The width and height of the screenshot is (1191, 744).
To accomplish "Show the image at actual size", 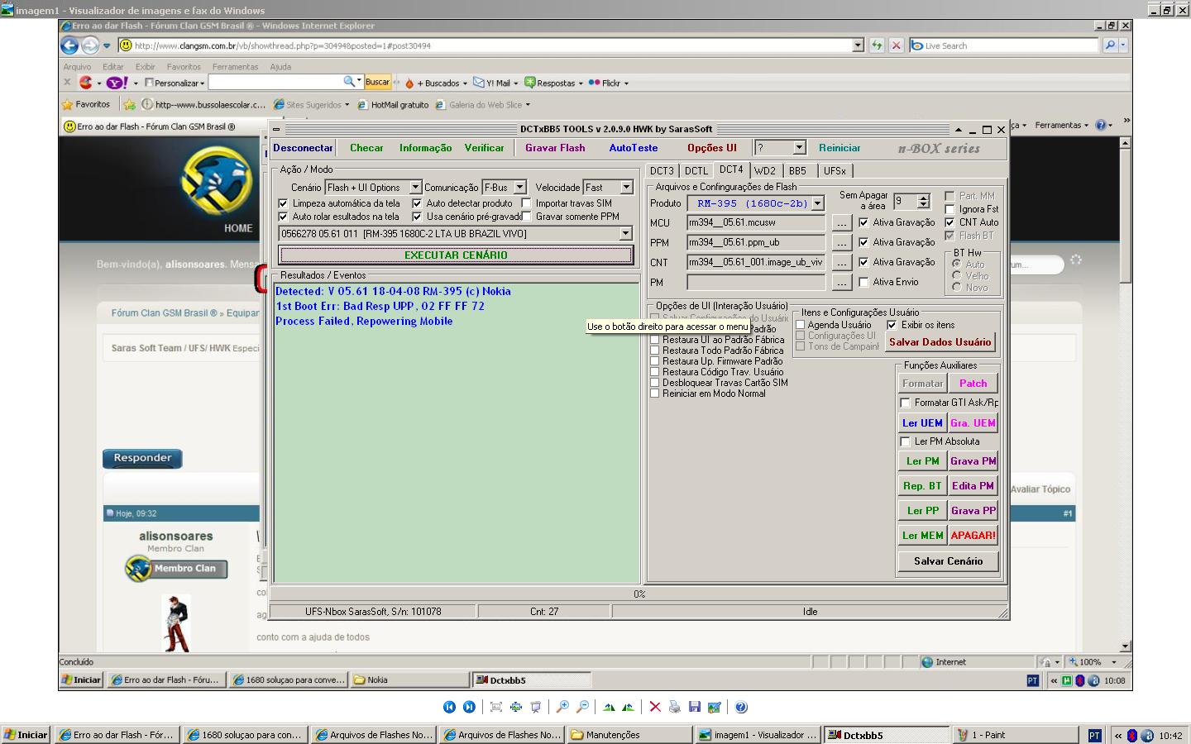I will [x=516, y=707].
